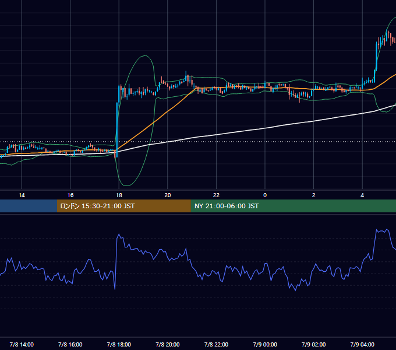The width and height of the screenshot is (396, 350).
Task: Click the 7/8 22:00 date label
Action: 216,344
